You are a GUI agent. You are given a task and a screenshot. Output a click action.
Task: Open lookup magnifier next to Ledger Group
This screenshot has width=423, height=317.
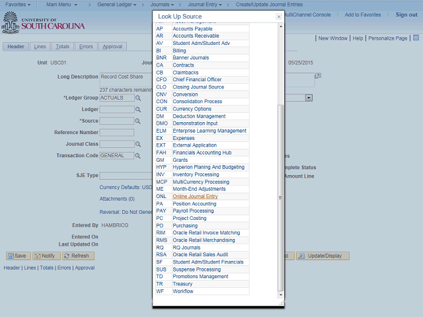[x=138, y=98]
